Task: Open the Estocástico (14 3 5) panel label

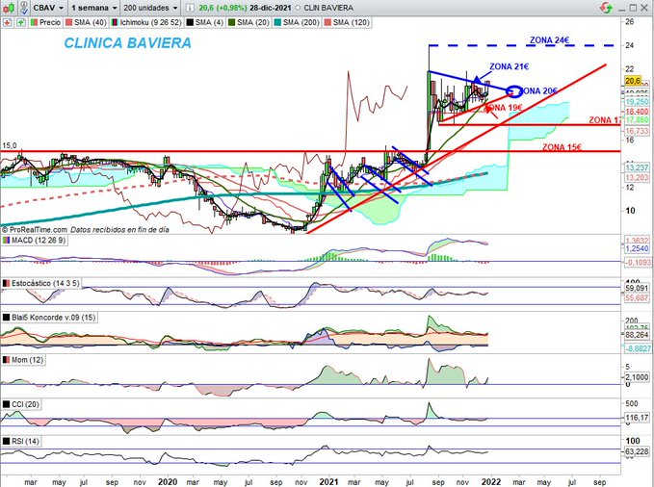Action: coord(45,283)
